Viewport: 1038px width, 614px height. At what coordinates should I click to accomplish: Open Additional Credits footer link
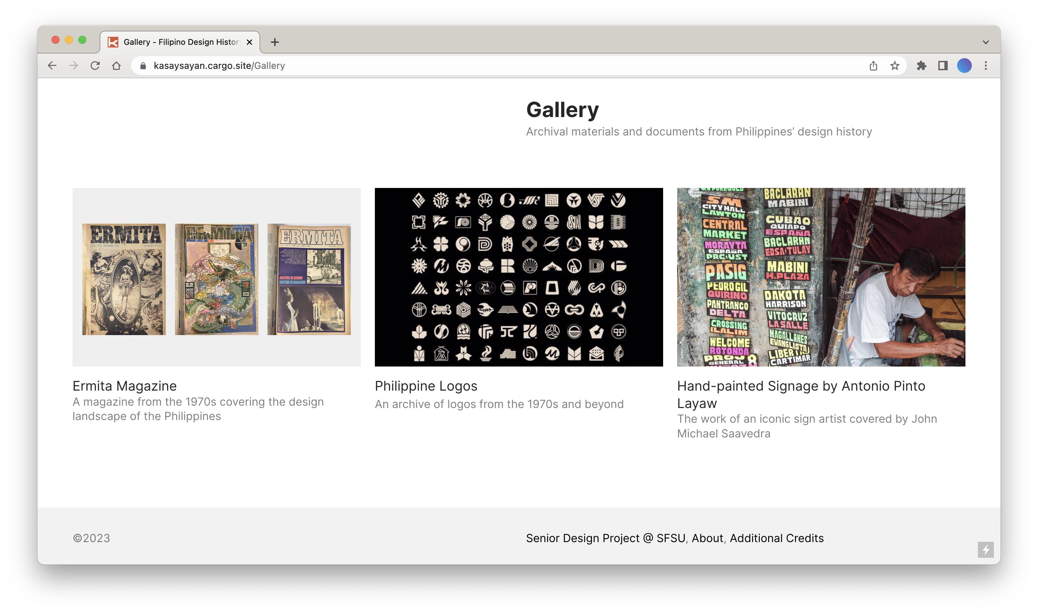point(776,538)
